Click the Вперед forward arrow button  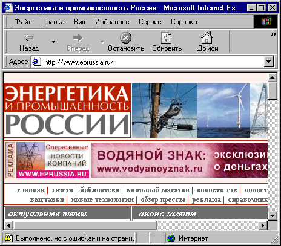(78, 42)
